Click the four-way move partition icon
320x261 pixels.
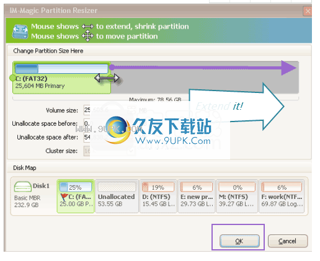coord(87,36)
